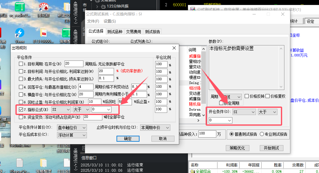This screenshot has width=319, height=173.
Task: Open the 文件(F) menu
Action: (93, 21)
